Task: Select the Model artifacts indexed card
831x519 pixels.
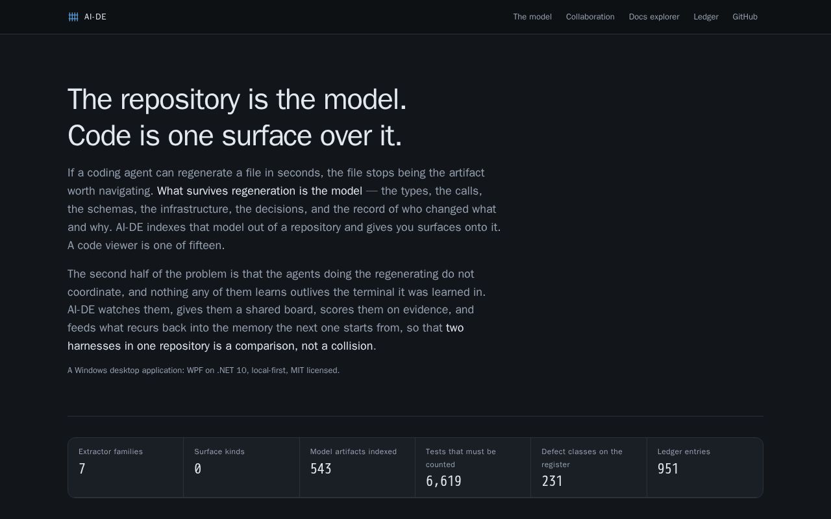Action: [357, 468]
